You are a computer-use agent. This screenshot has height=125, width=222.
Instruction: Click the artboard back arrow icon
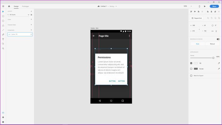tap(94, 36)
